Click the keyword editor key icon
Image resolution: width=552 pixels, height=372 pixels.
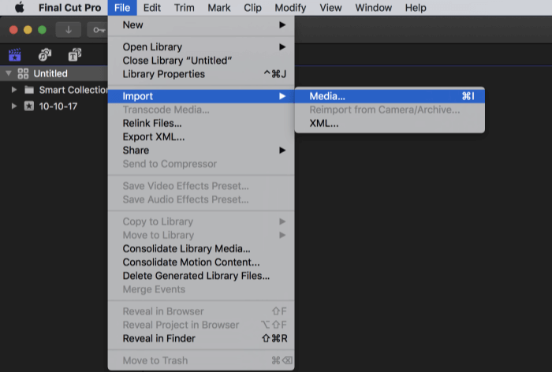[99, 30]
